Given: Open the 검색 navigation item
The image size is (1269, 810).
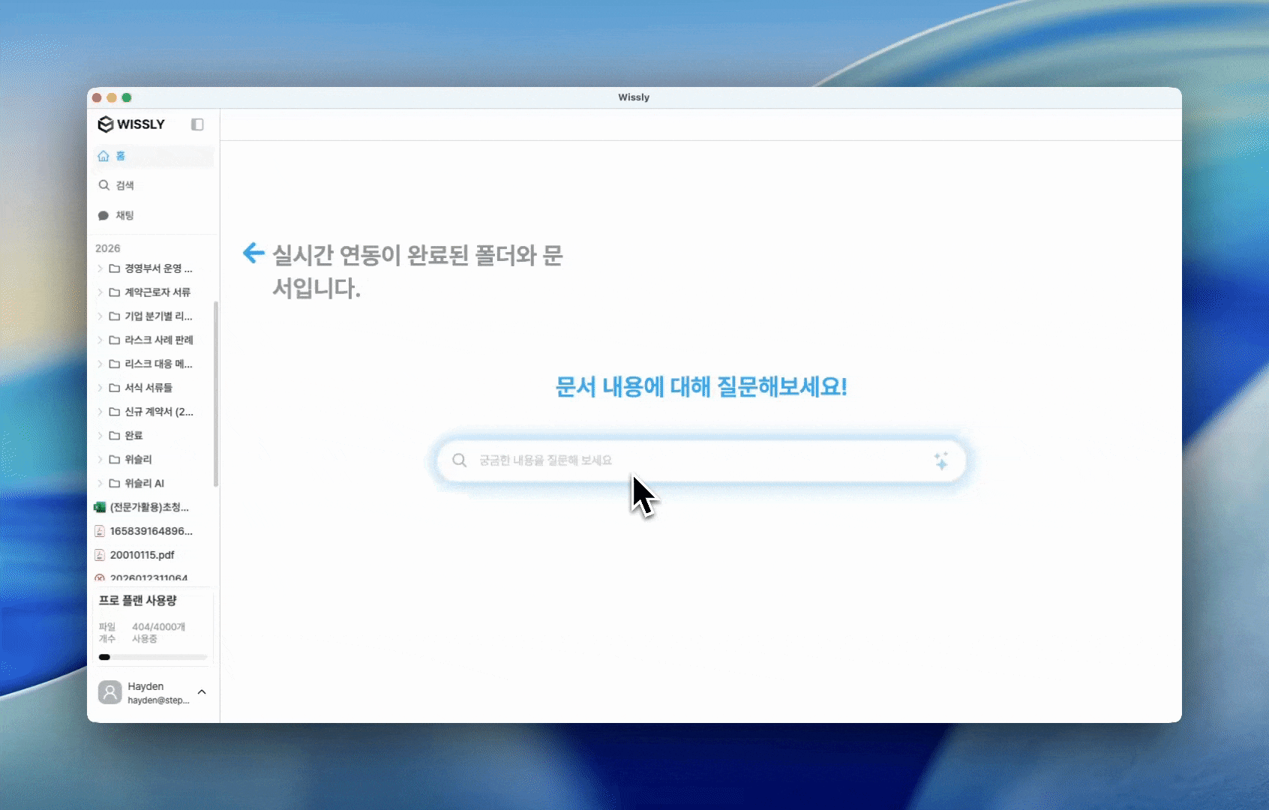Looking at the screenshot, I should pyautogui.click(x=153, y=185).
